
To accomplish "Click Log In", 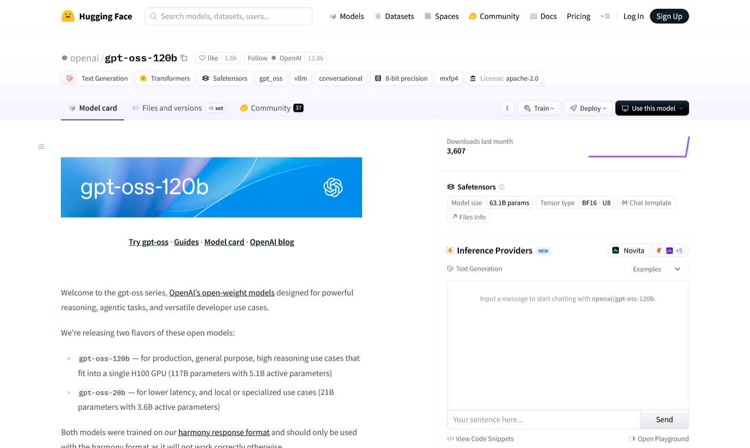I will [633, 16].
